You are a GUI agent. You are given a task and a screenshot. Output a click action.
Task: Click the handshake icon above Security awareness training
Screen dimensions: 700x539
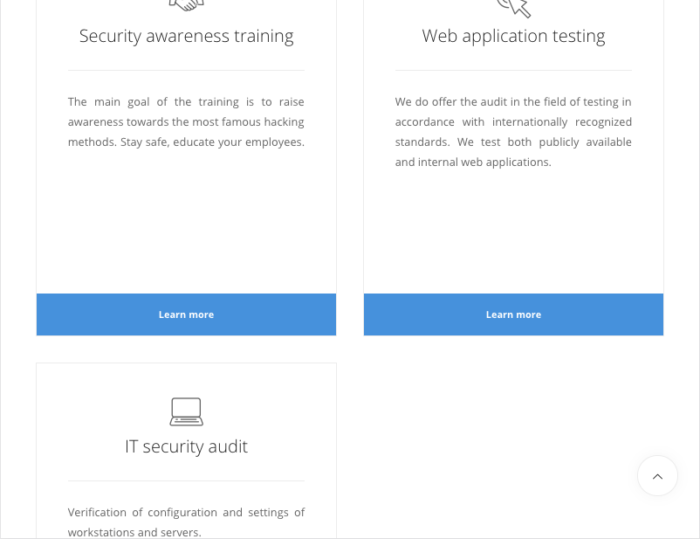coord(186,5)
